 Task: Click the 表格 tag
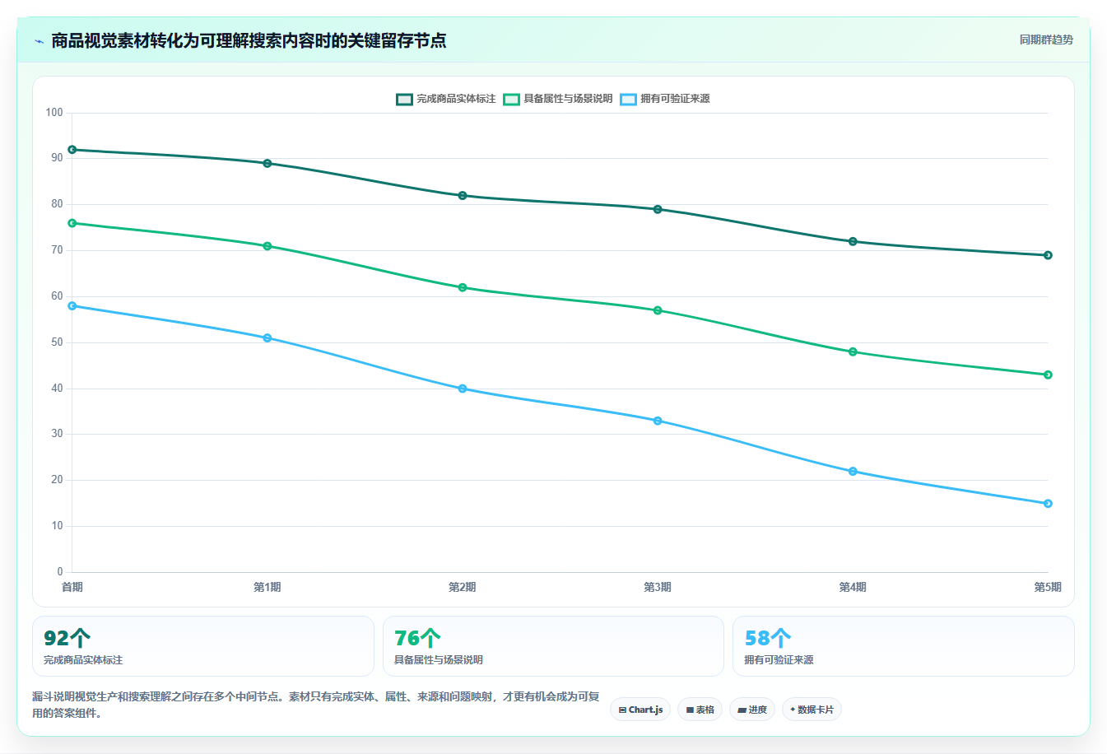point(700,710)
